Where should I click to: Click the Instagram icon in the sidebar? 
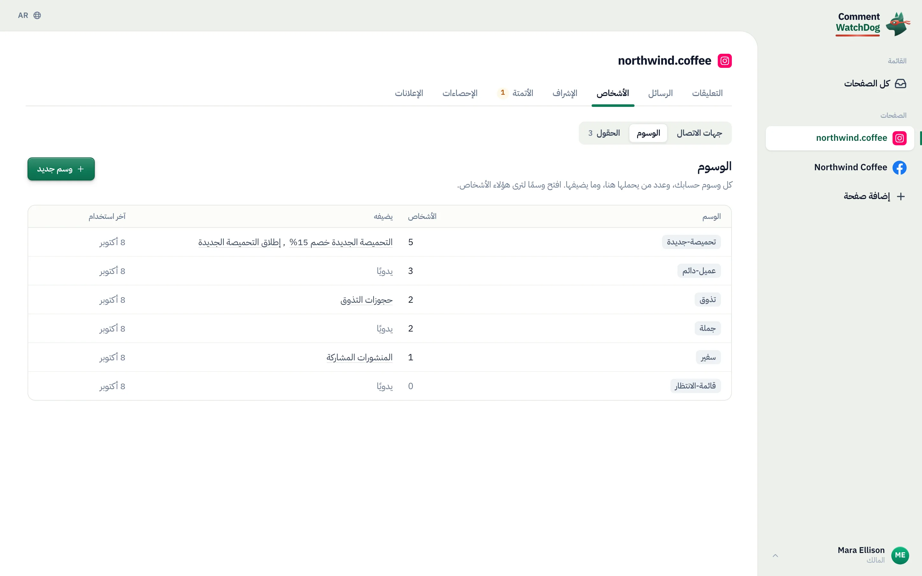click(x=900, y=138)
